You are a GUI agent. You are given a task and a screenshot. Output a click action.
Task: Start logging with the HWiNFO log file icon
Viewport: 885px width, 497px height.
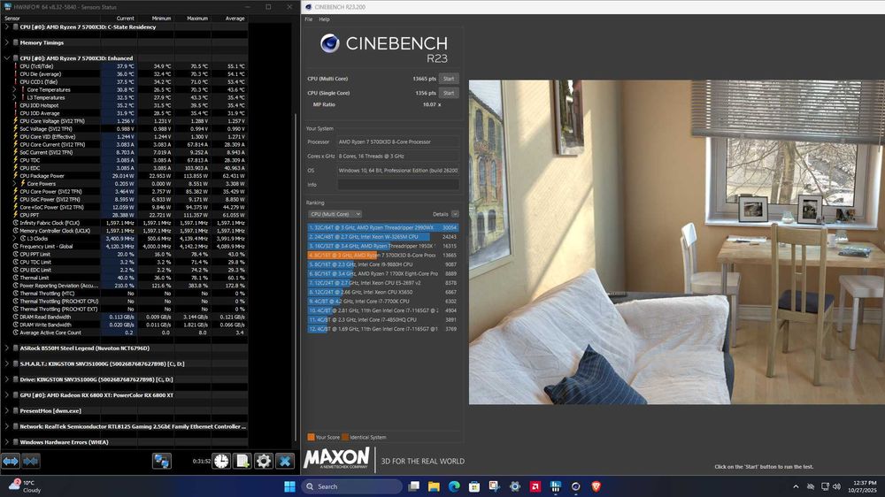[x=242, y=461]
